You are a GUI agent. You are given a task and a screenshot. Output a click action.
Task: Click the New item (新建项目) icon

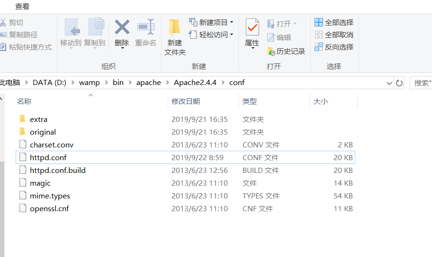[x=193, y=22]
